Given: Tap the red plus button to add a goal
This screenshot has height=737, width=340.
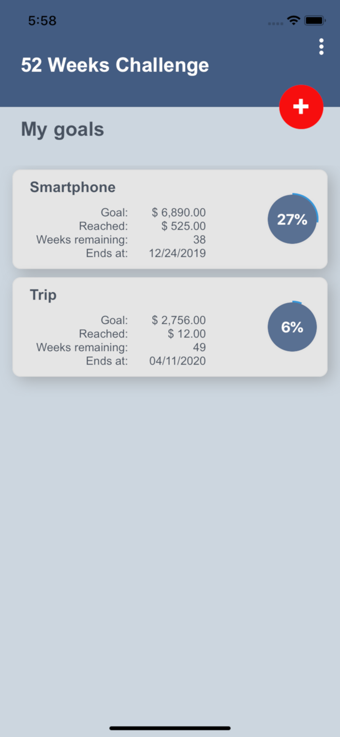Looking at the screenshot, I should click(301, 107).
